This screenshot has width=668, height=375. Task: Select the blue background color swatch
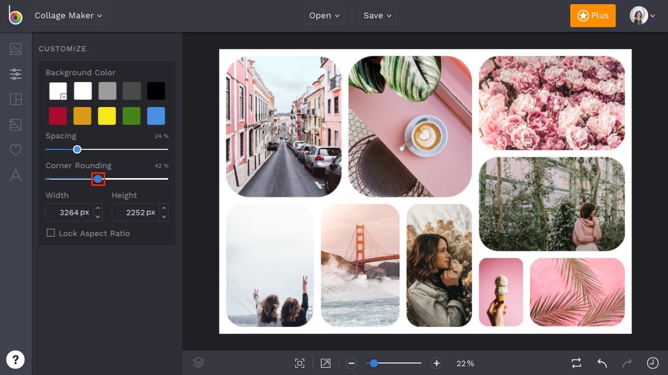tap(156, 116)
